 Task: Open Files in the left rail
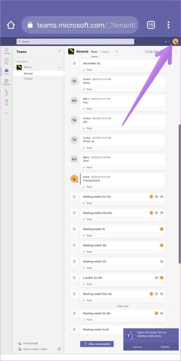coord(6,103)
